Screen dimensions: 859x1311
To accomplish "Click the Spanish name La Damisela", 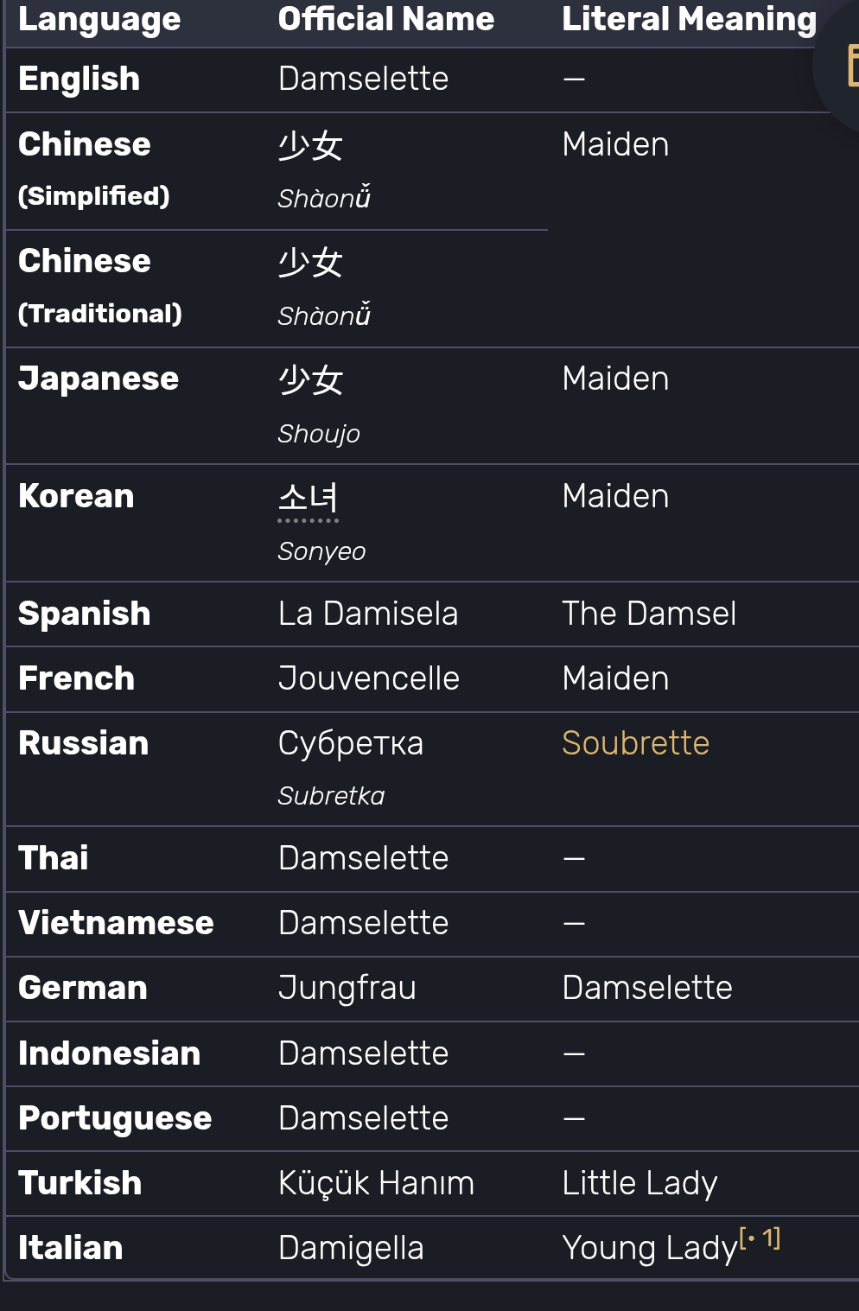I will 368,614.
